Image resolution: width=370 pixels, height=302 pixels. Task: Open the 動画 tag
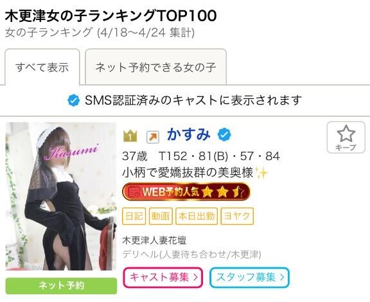pos(161,216)
